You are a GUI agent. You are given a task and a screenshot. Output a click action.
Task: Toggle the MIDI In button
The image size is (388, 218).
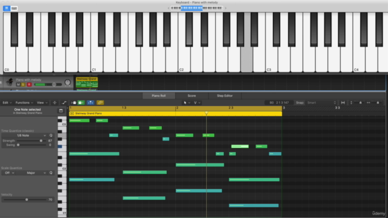(x=74, y=102)
